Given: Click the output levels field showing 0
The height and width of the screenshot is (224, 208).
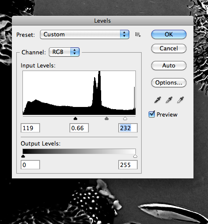Looking at the screenshot, I should point(30,165).
